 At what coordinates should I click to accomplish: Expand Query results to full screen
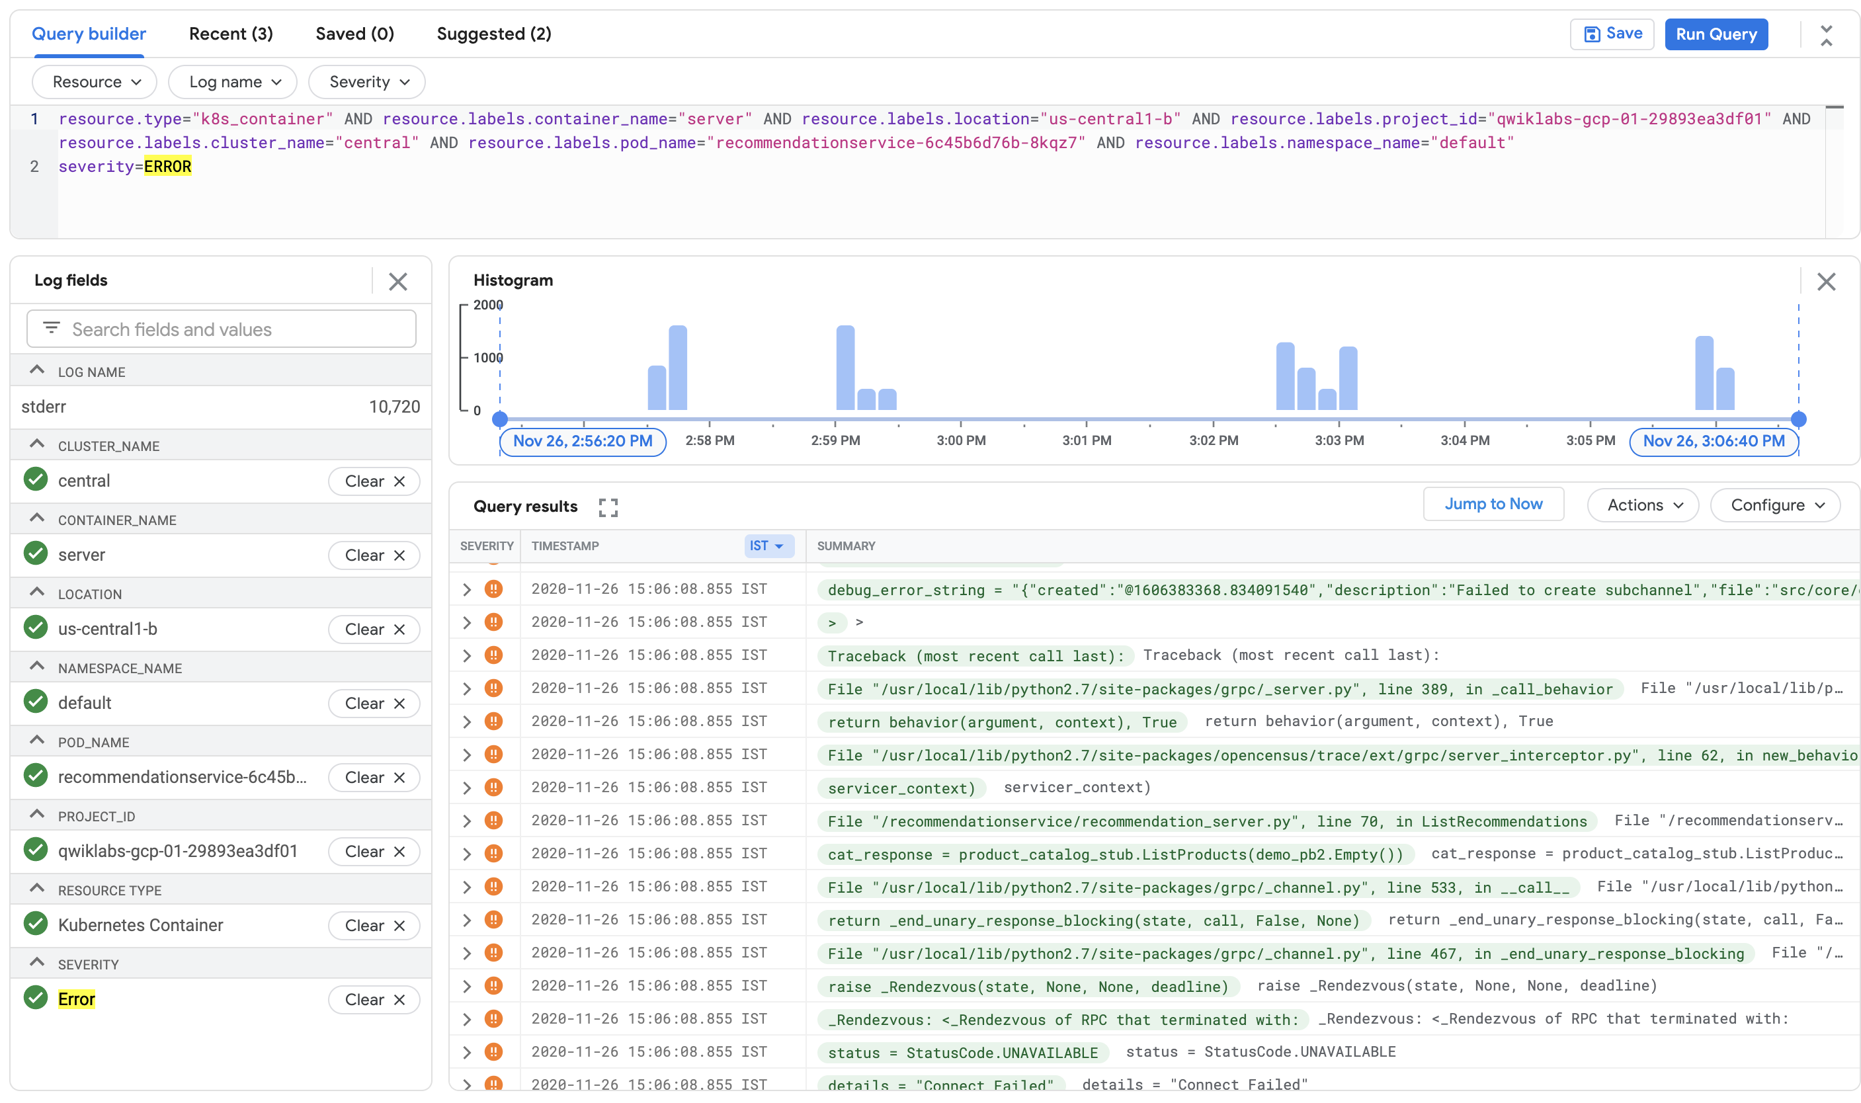(608, 507)
